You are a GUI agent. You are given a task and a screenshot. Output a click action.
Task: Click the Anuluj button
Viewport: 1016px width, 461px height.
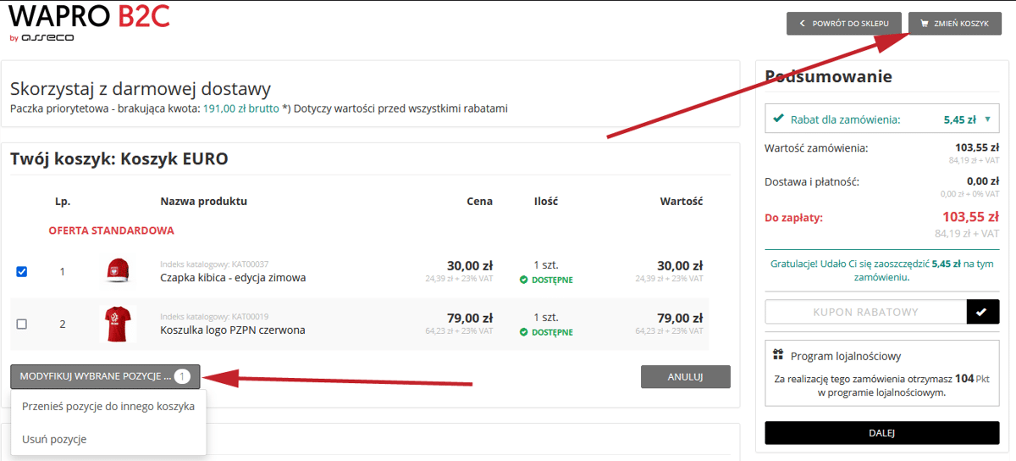[x=686, y=377]
